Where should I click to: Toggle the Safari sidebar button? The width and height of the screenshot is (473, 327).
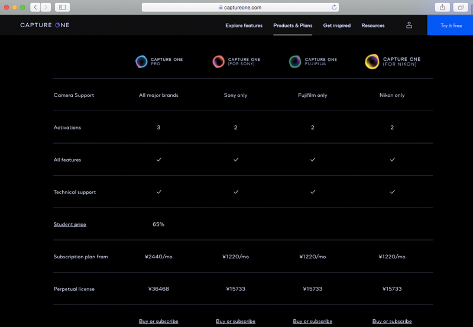click(x=63, y=7)
